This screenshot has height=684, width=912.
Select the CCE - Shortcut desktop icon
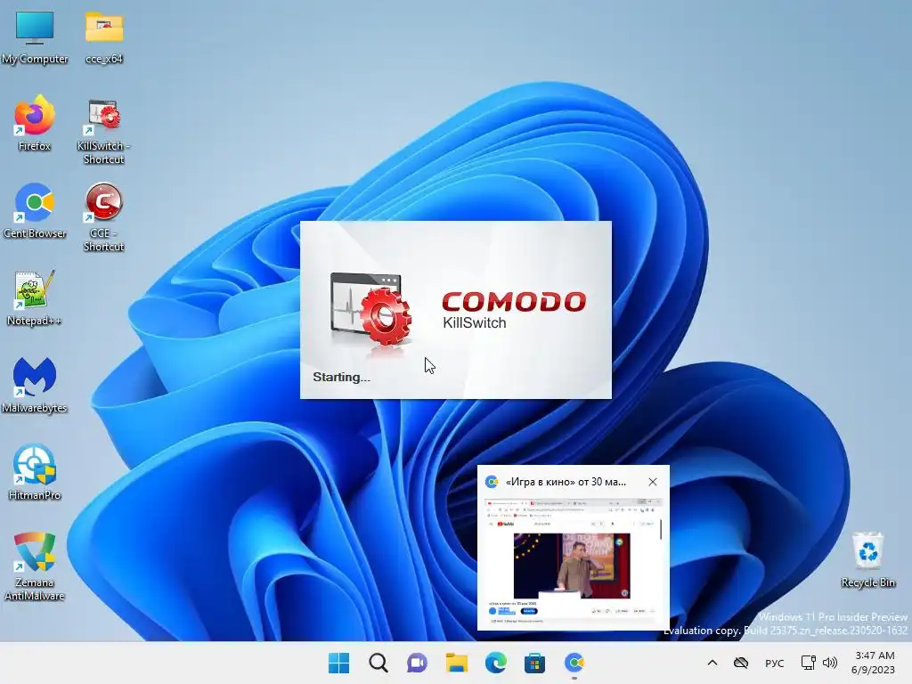[104, 218]
